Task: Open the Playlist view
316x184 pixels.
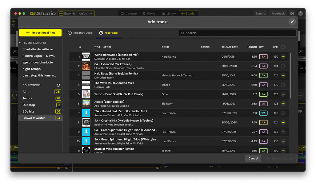Action: coord(150,13)
